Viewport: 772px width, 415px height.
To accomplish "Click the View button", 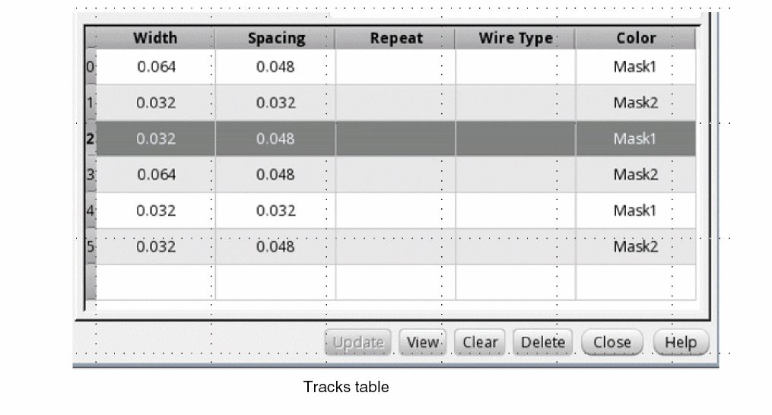I will 423,342.
